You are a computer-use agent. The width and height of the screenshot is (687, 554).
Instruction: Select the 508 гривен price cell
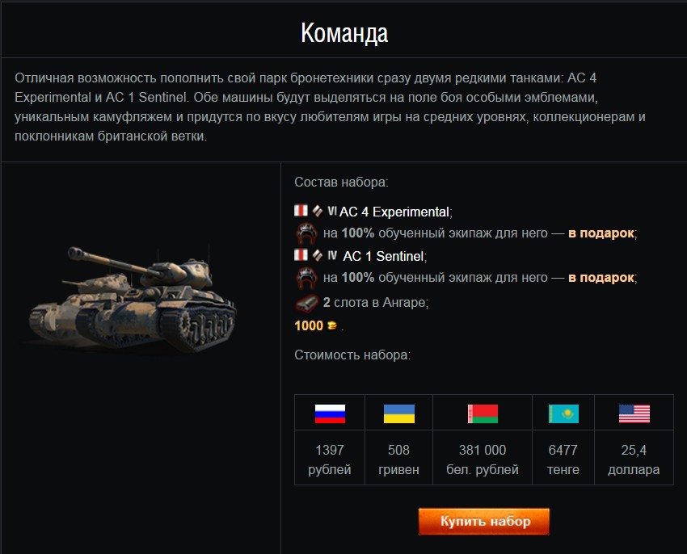pyautogui.click(x=398, y=457)
